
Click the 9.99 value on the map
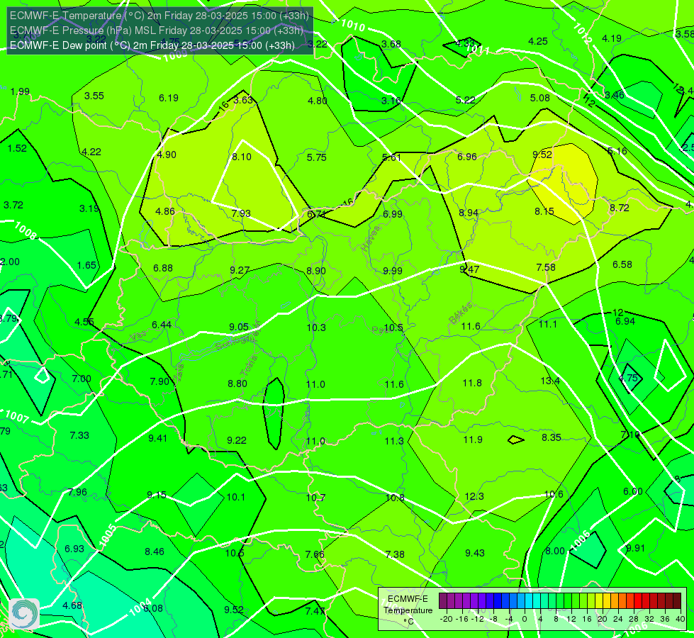[393, 271]
